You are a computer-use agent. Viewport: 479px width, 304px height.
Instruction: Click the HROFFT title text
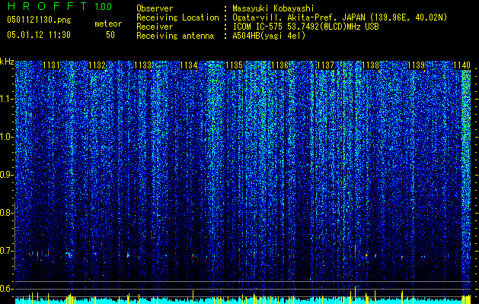[47, 6]
